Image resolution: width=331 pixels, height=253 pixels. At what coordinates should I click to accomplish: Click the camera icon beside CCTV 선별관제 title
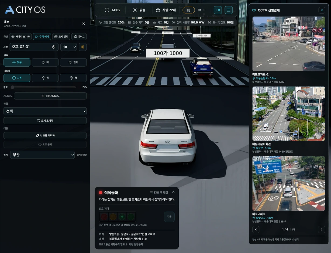click(254, 10)
